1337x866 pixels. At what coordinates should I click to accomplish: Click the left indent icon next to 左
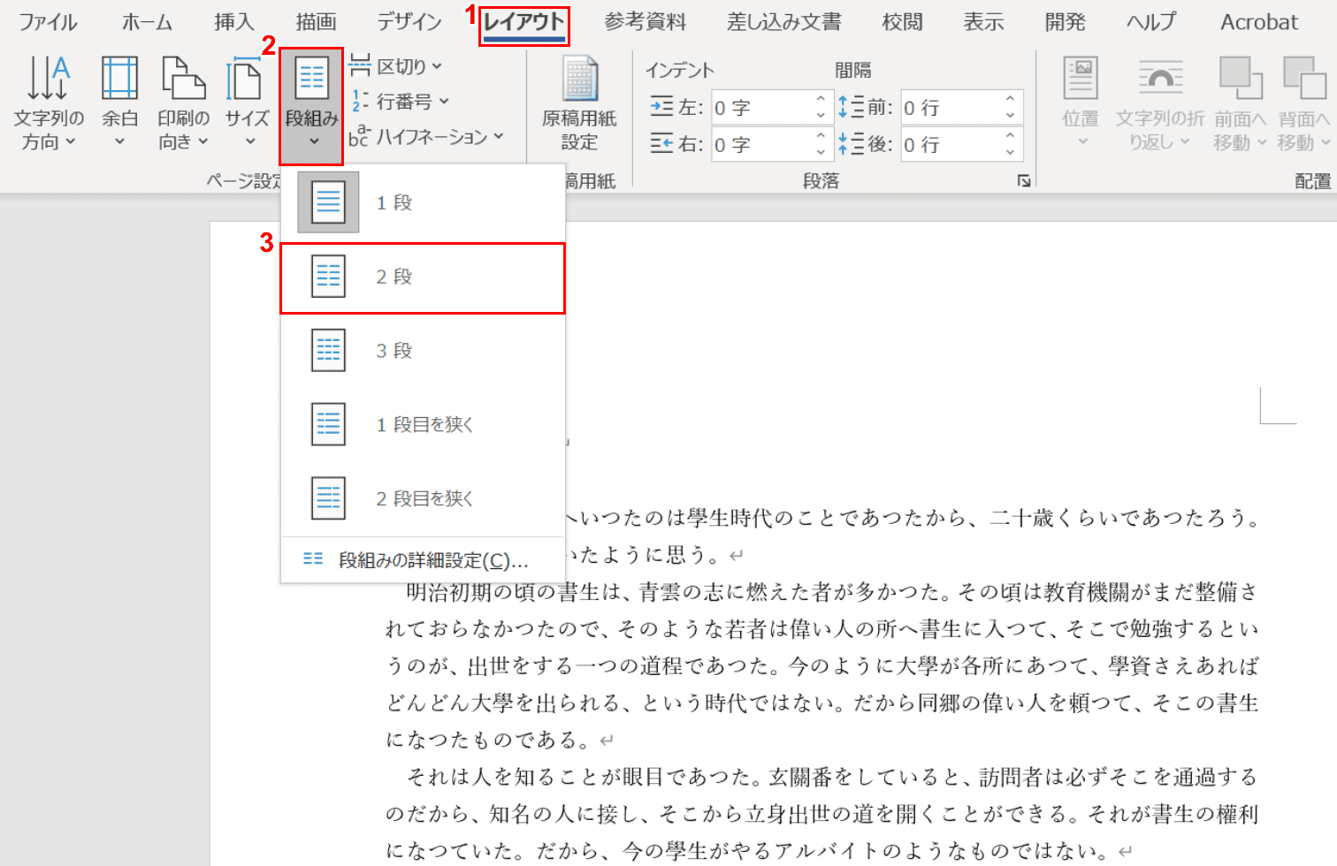661,107
